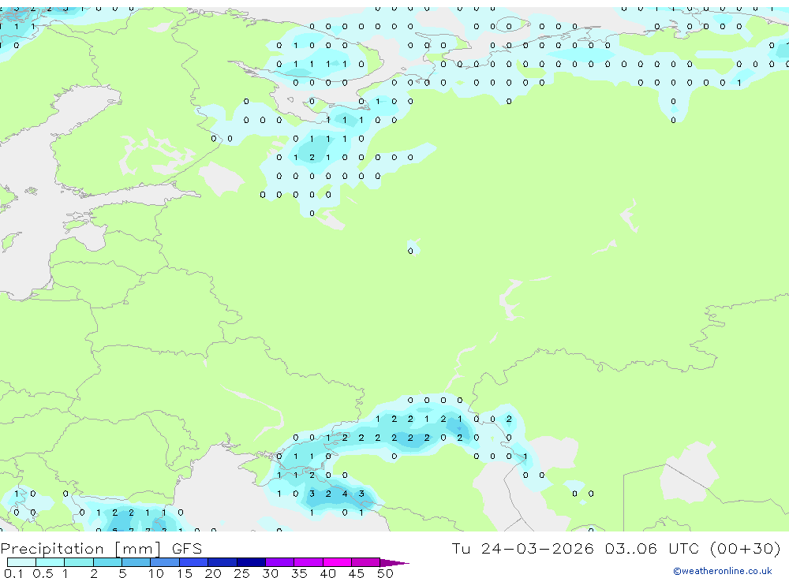The width and height of the screenshot is (789, 578).
Task: Select the 40–45 mm magenta legend swatch
Action: pyautogui.click(x=337, y=562)
